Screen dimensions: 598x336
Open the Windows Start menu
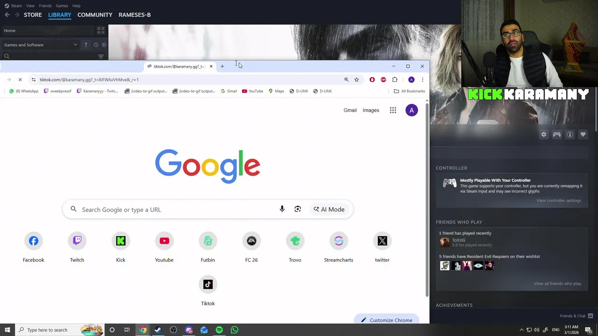pyautogui.click(x=7, y=330)
